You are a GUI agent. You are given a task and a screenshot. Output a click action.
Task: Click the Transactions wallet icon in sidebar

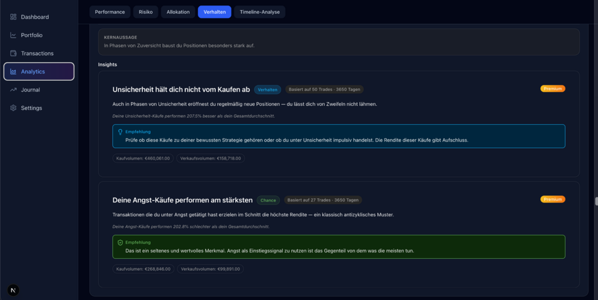click(x=13, y=53)
